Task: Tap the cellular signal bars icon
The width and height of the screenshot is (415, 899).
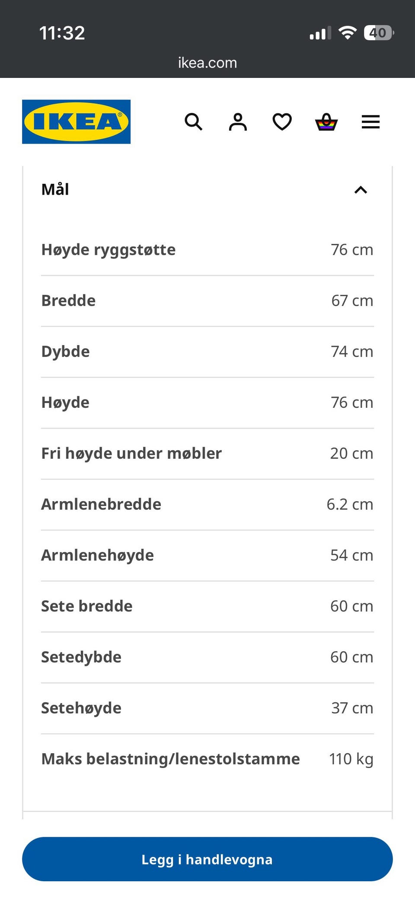Action: (320, 33)
